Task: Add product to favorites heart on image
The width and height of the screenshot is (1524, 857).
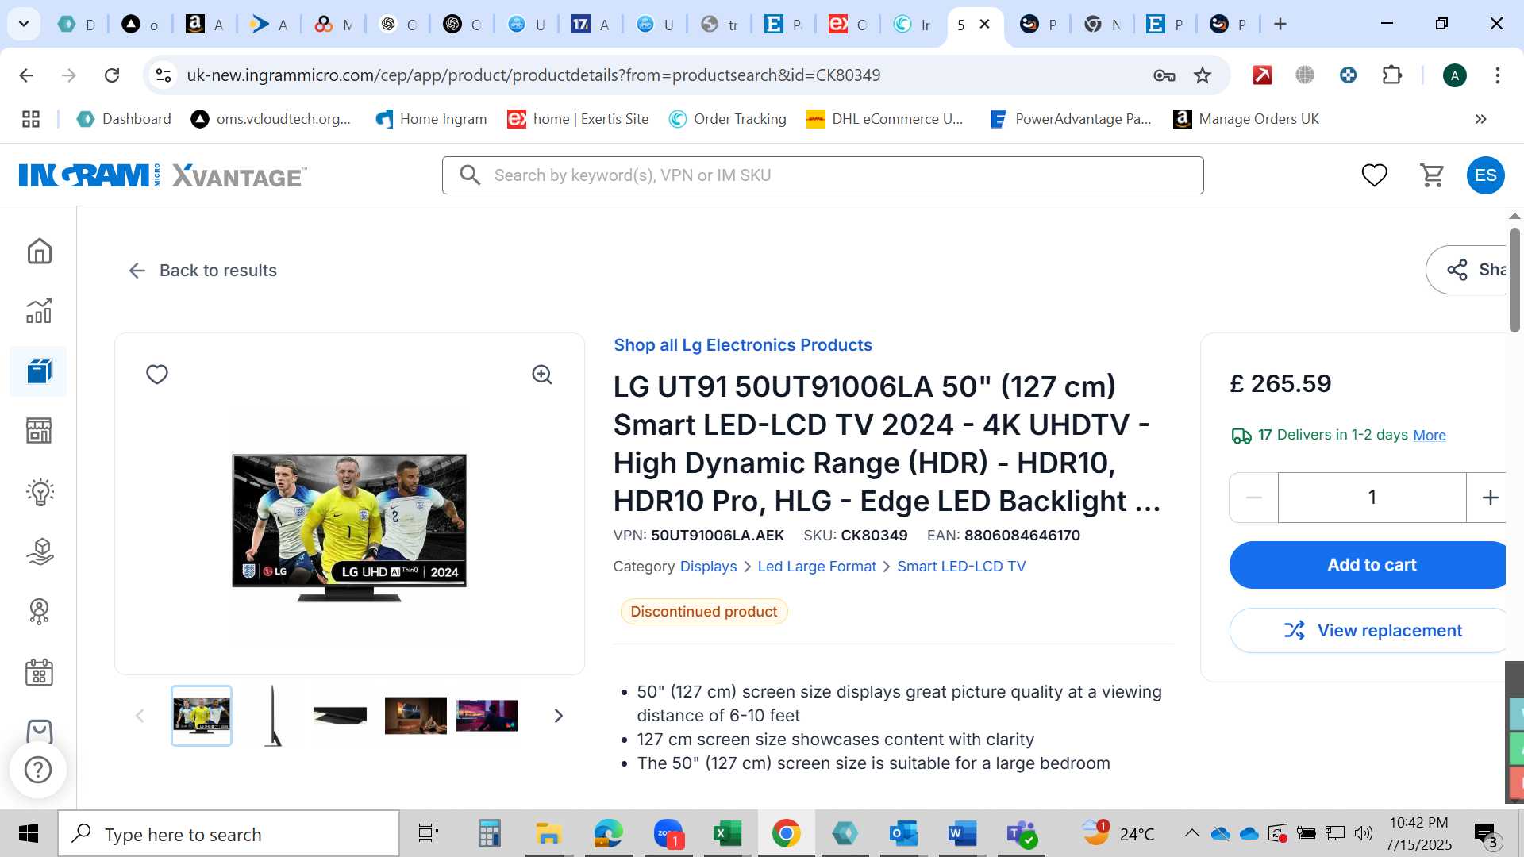Action: point(157,374)
